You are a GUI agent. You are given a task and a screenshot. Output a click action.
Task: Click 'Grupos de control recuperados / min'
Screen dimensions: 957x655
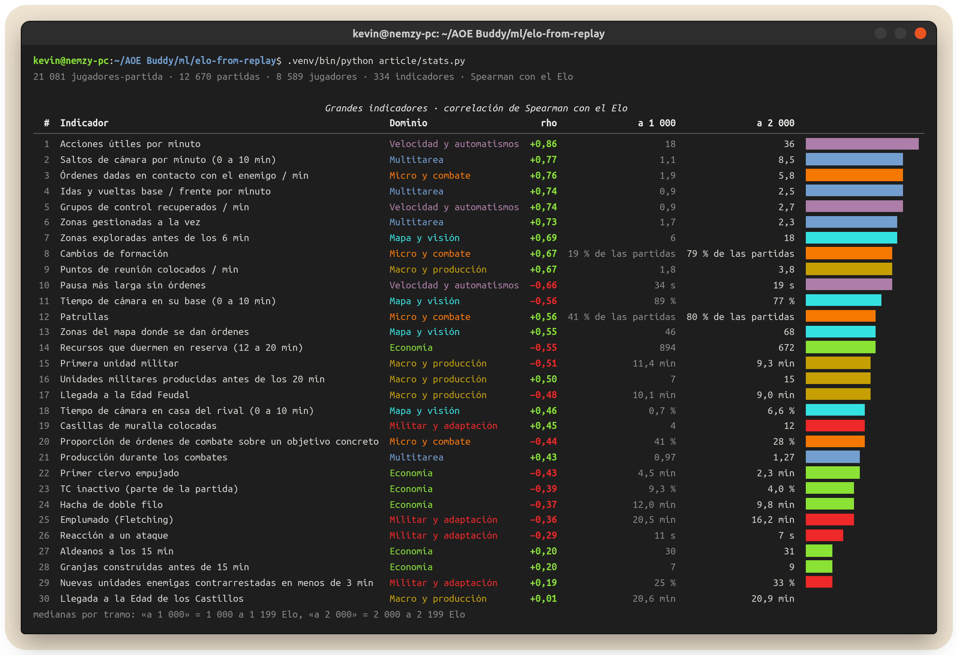coord(155,207)
